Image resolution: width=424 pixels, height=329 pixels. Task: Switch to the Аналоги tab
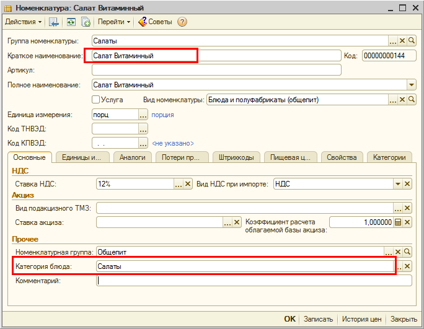[x=132, y=157]
